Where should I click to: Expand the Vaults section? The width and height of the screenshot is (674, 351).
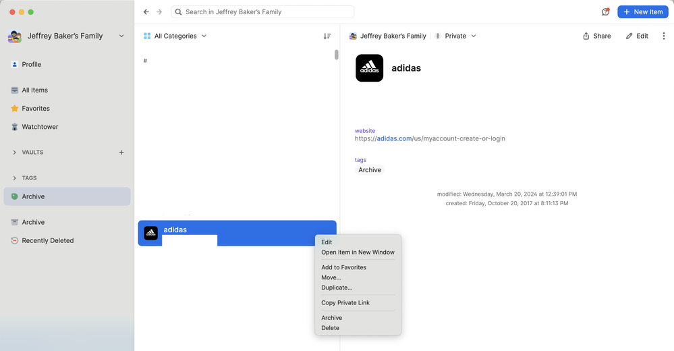15,153
